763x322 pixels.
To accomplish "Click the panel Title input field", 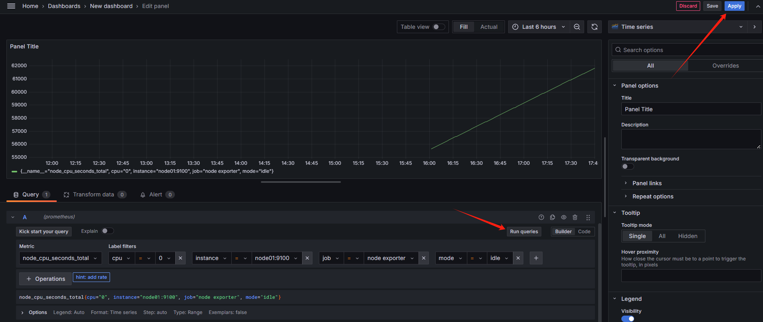I will pos(691,109).
